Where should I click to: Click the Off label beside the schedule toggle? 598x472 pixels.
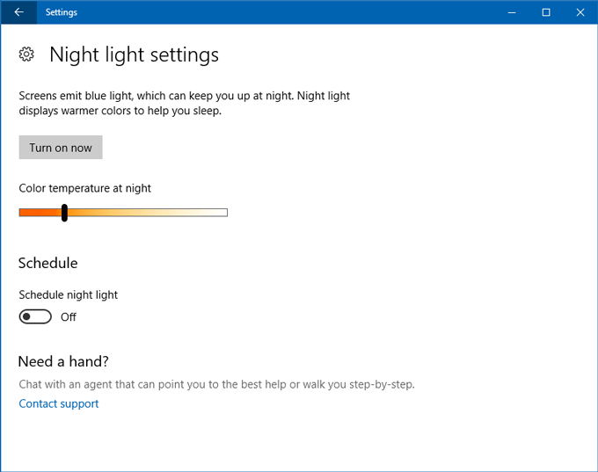tap(69, 316)
